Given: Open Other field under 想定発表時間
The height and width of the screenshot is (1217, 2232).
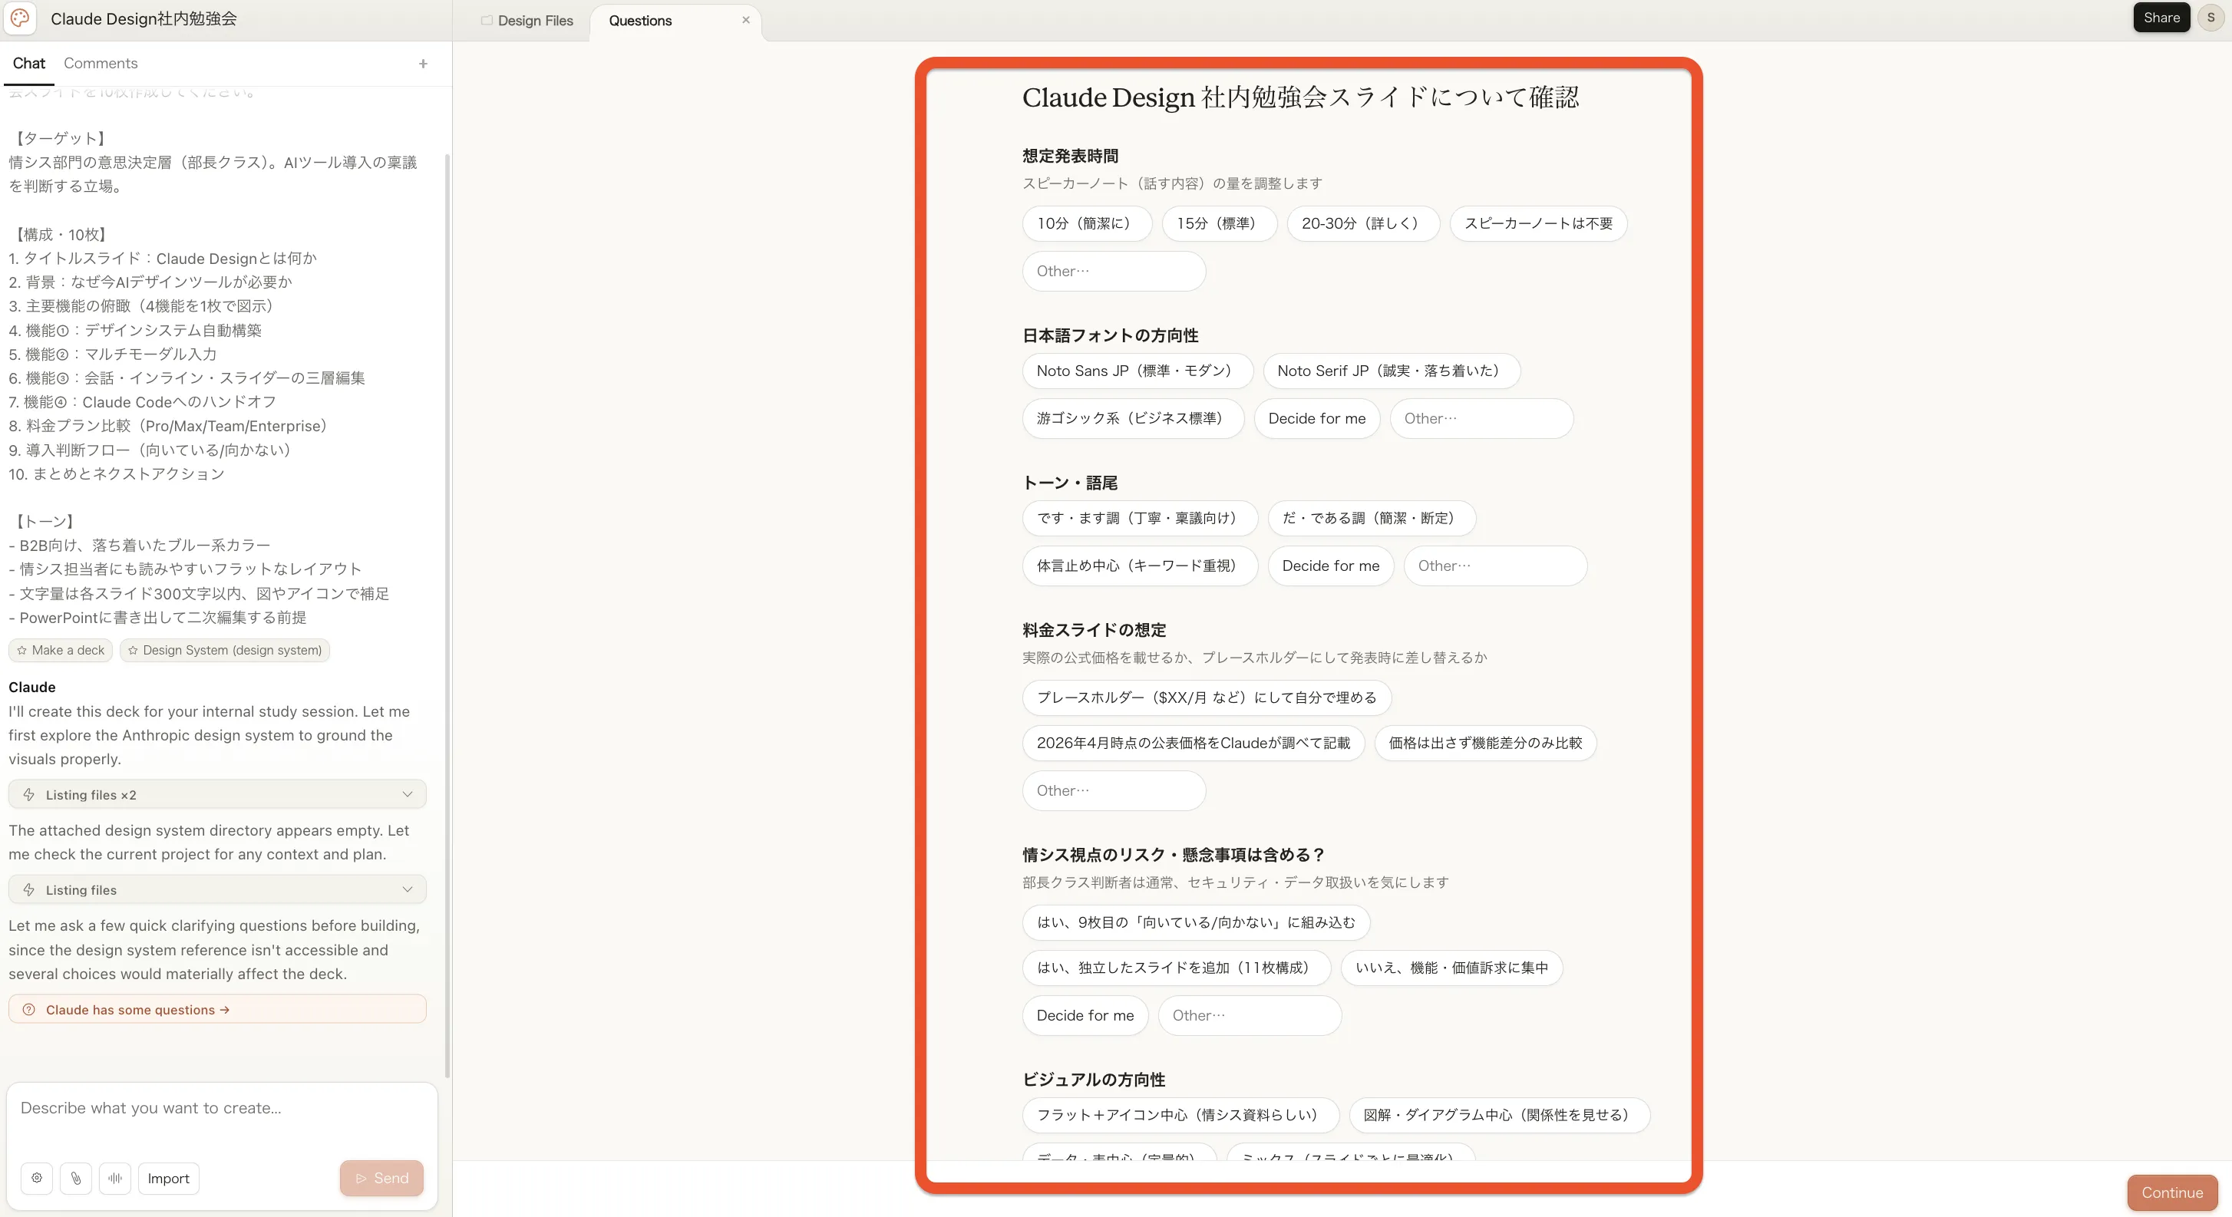Looking at the screenshot, I should [1114, 271].
